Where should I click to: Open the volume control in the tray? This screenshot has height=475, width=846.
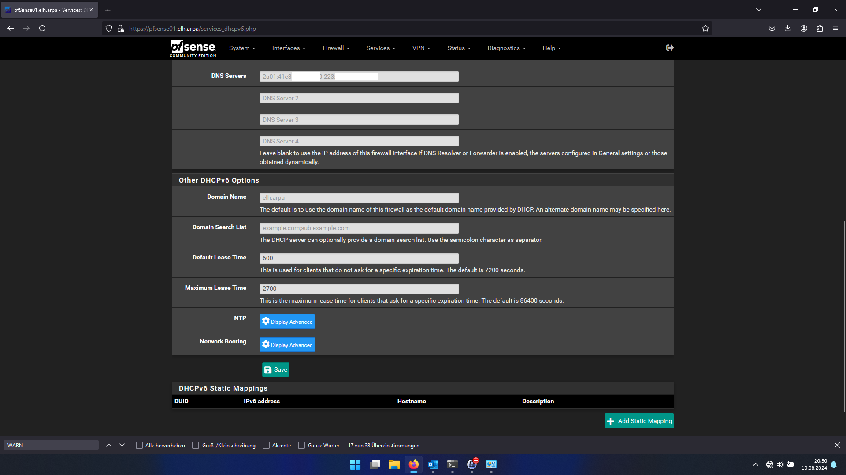(780, 464)
